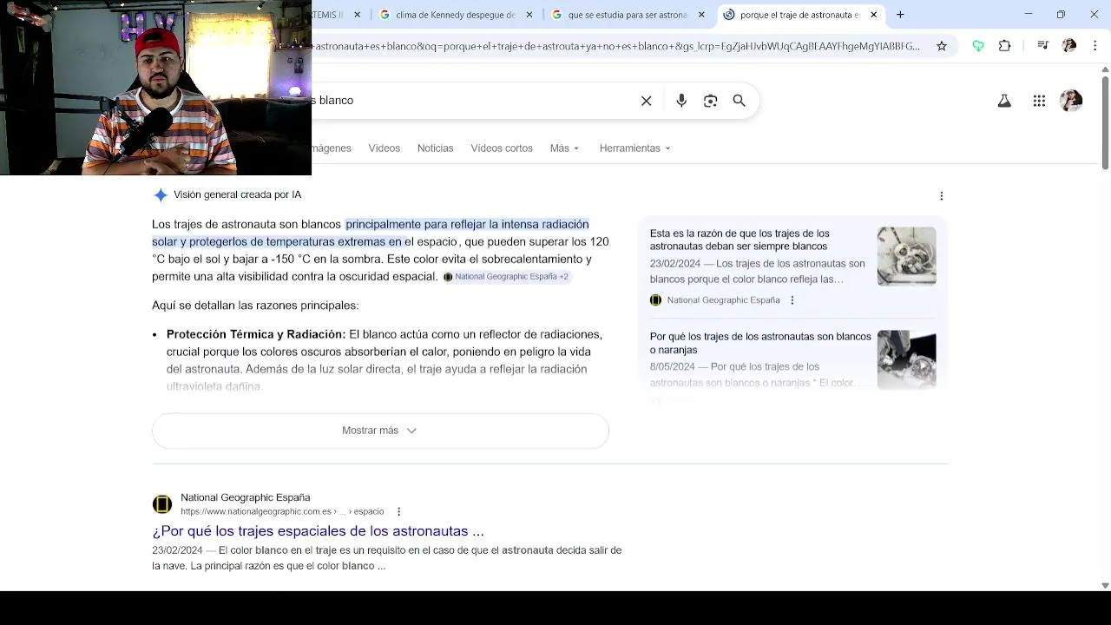1111x625 pixels.
Task: Close the 'que se estudia para ser astronauta' tab
Action: coord(701,15)
